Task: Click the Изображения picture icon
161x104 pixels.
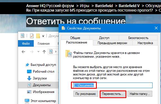Action: pyautogui.click(x=29, y=92)
